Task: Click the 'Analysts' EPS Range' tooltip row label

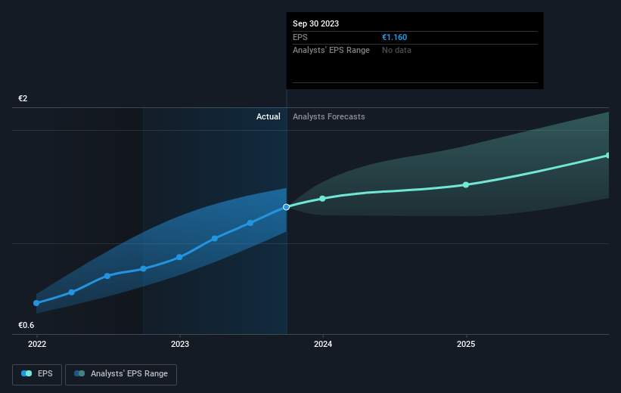Action: point(331,51)
